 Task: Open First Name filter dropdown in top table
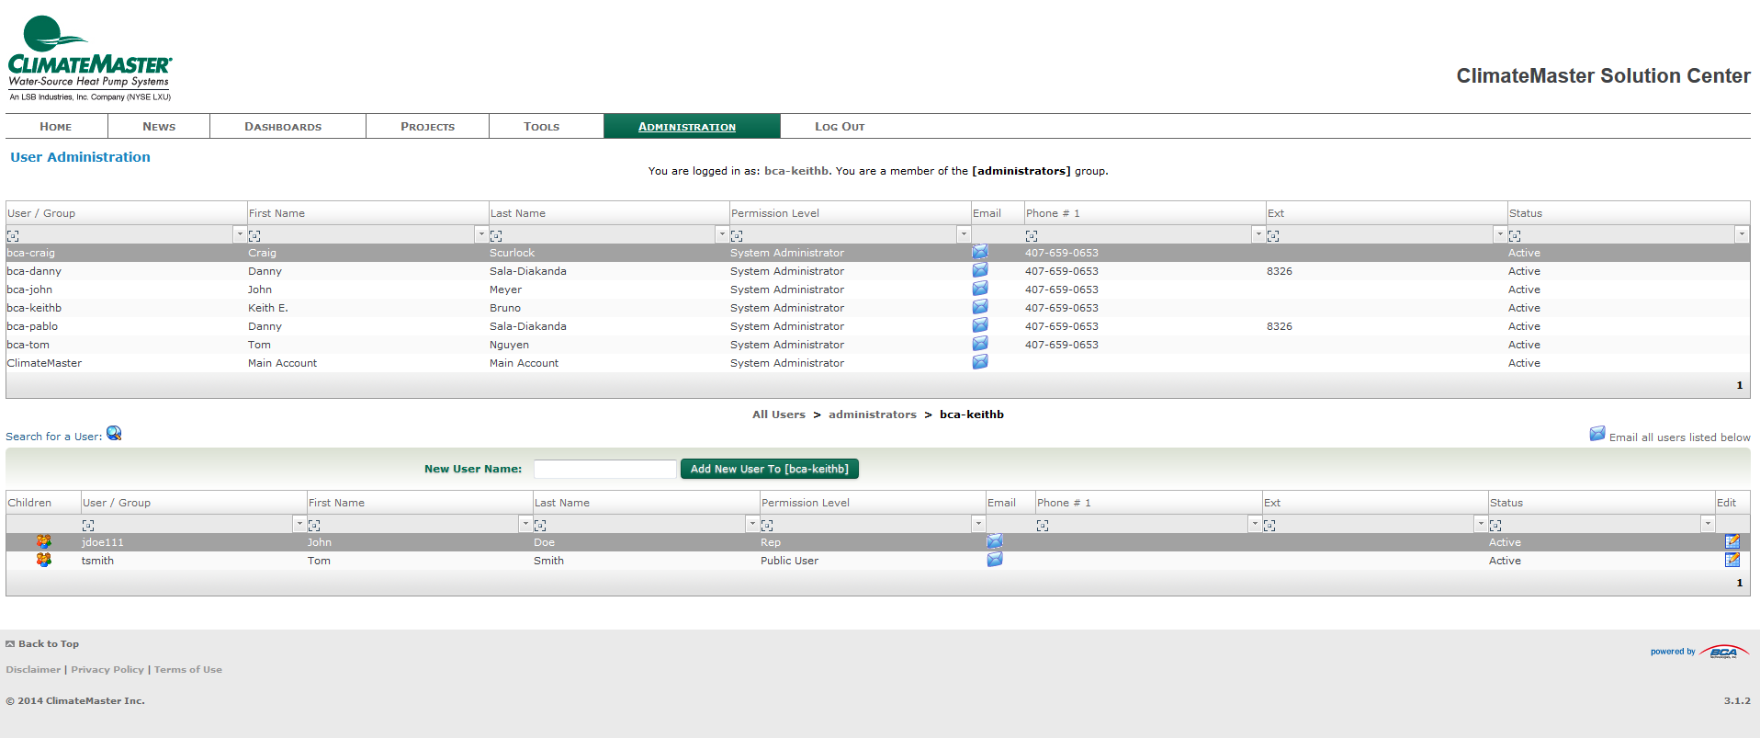481,234
